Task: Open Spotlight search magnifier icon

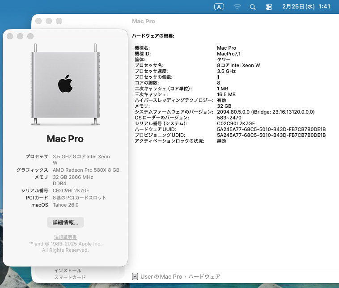Action: pyautogui.click(x=253, y=7)
